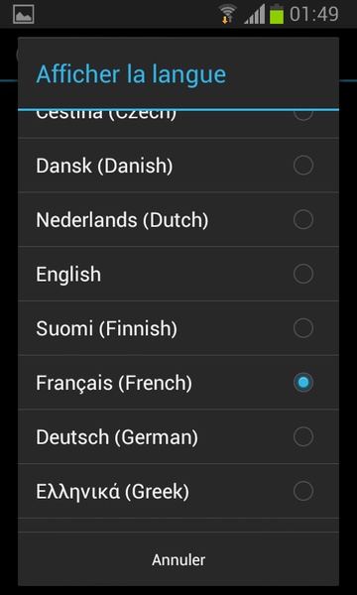357x595 pixels.
Task: Choose Dansk (Danish) language entry
Action: 178,166
